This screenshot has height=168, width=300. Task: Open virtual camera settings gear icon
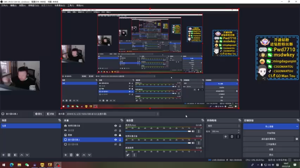tap(297, 139)
